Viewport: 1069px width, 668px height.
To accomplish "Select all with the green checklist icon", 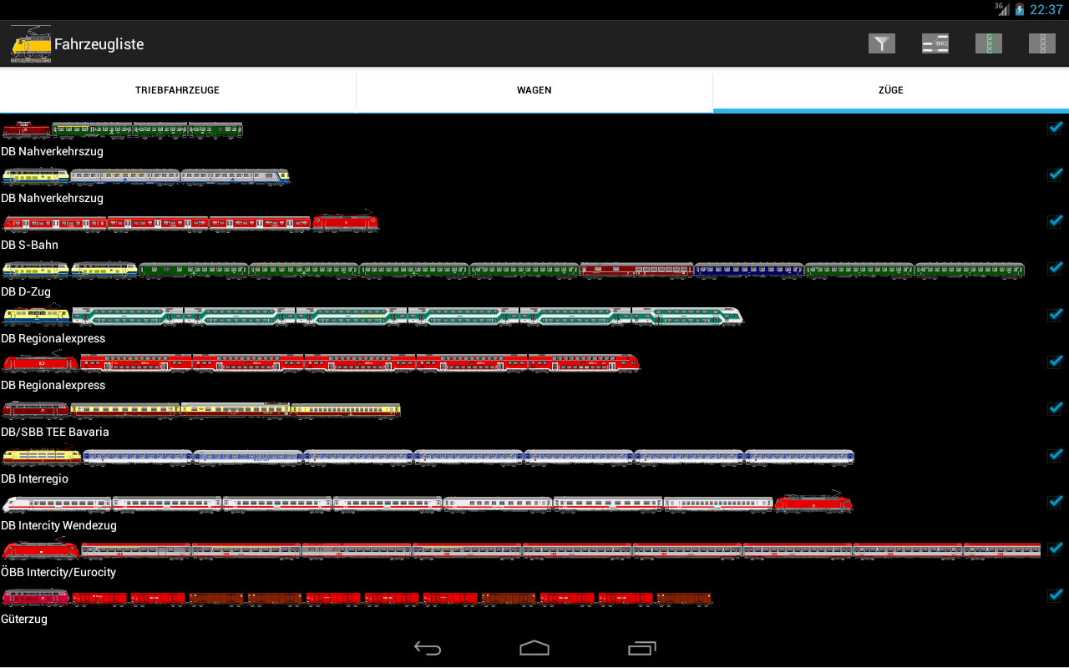I will (x=989, y=43).
